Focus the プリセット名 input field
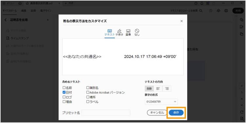The width and height of the screenshot is (246, 123). pos(106,113)
